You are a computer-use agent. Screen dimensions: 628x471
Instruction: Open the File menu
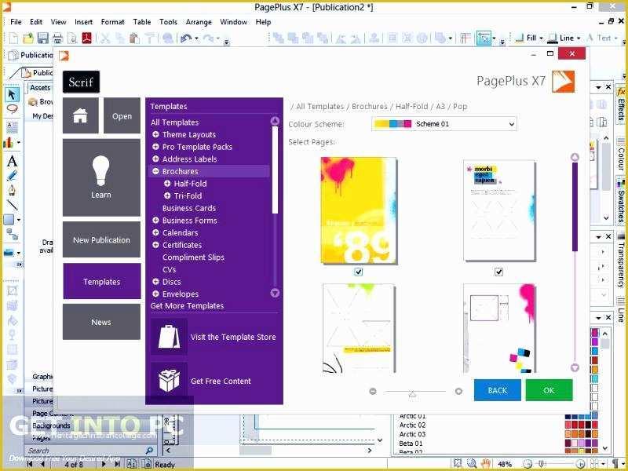(16, 22)
